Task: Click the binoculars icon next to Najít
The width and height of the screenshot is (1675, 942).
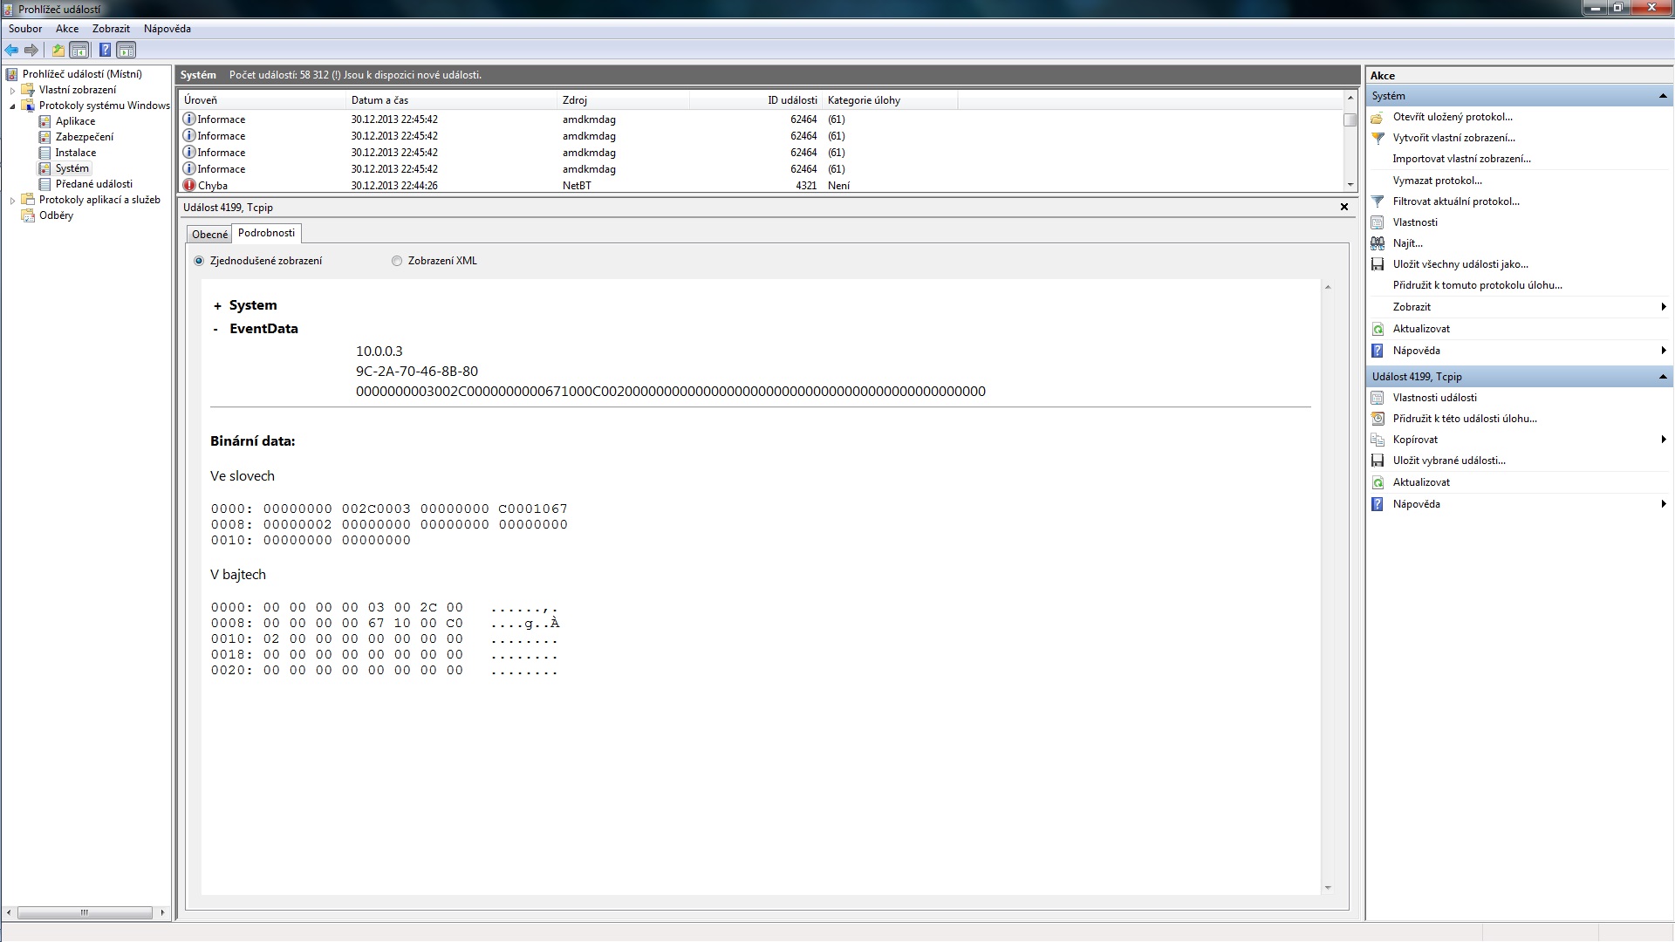Action: click(1378, 243)
